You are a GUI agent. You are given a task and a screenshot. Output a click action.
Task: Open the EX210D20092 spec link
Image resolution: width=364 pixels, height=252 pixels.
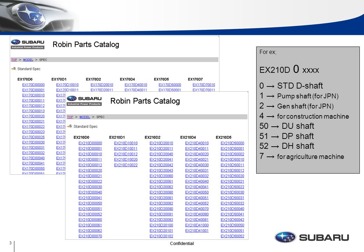tap(161, 220)
